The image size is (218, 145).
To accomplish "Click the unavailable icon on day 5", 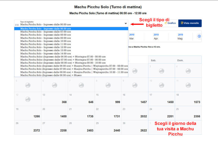I will (x=28, y=85).
